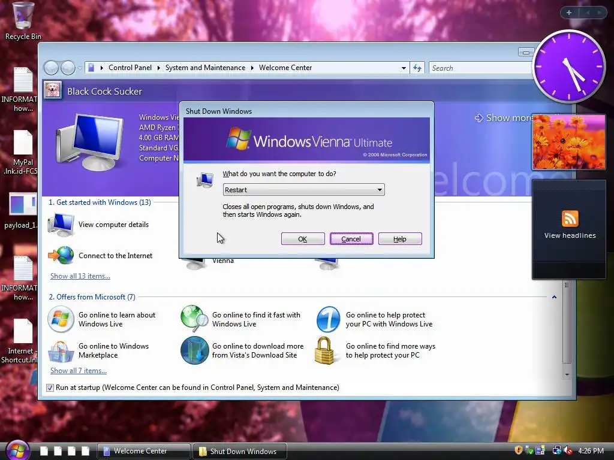The width and height of the screenshot is (614, 460).
Task: Collapse the Offers from Microsoft section chevron
Action: tap(554, 297)
